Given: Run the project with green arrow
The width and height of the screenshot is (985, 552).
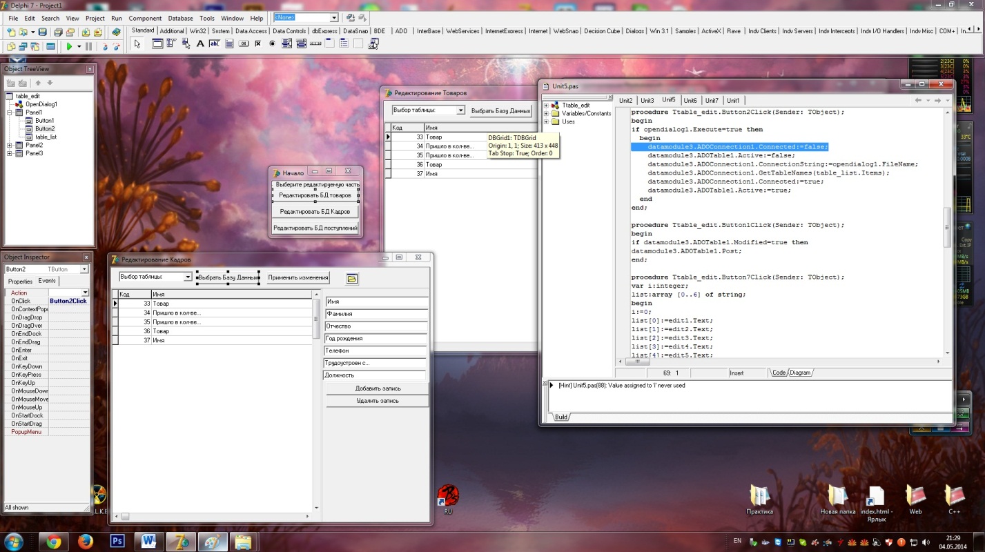Looking at the screenshot, I should [x=69, y=46].
